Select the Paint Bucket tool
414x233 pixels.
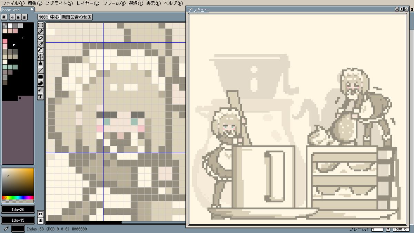[x=40, y=64]
